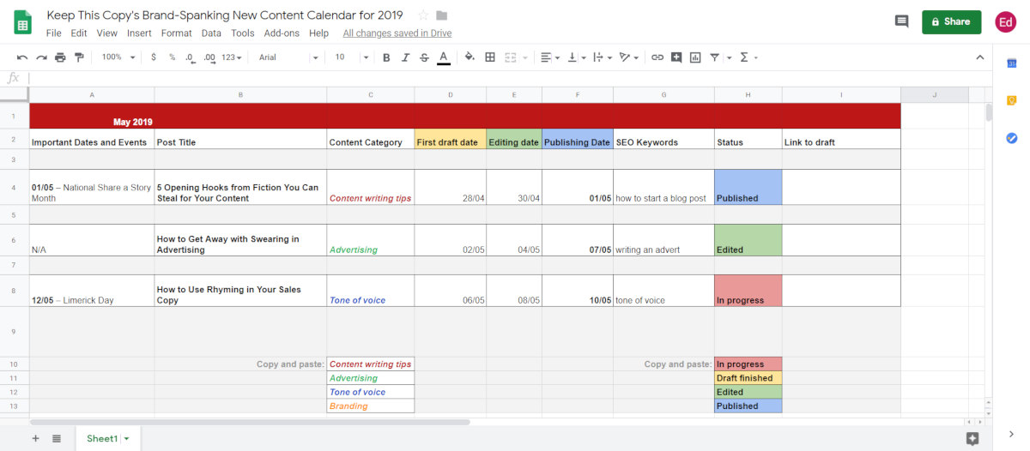The width and height of the screenshot is (1030, 451).
Task: Open the font size 10 dropdown
Action: [x=352, y=57]
